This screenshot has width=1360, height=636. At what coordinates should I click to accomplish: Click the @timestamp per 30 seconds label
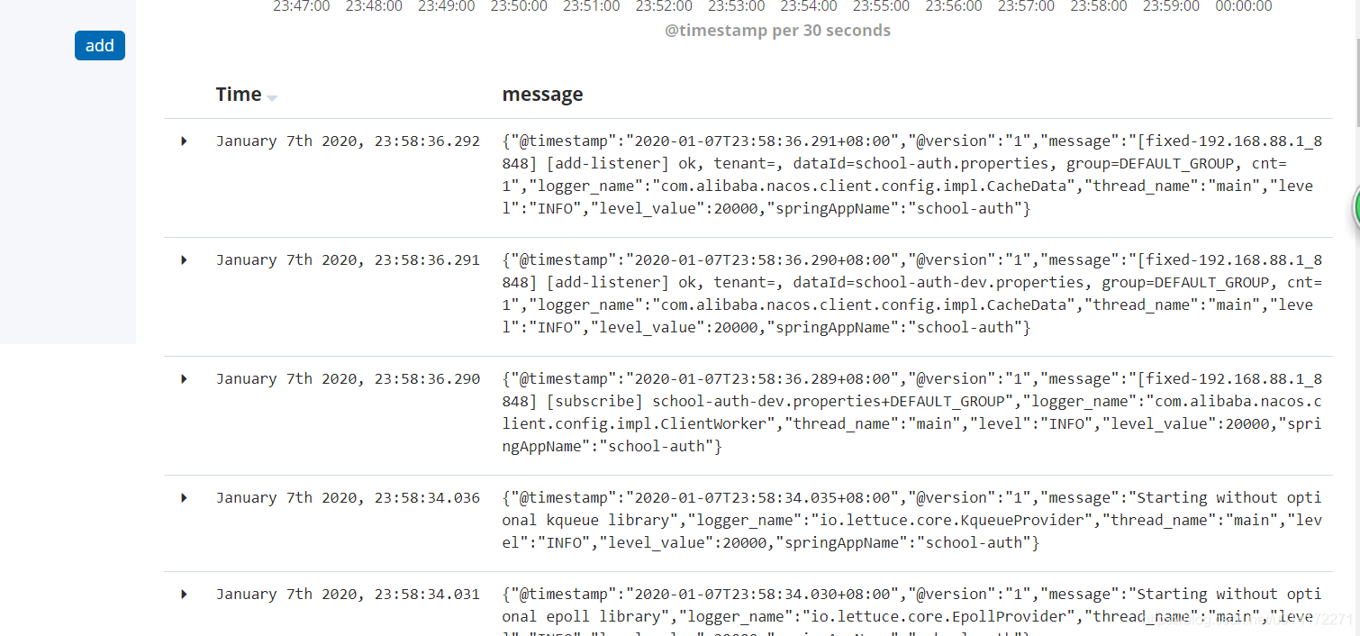[x=777, y=30]
